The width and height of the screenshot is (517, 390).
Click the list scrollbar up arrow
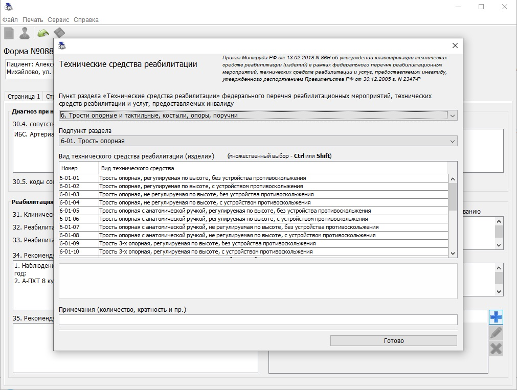pos(453,179)
